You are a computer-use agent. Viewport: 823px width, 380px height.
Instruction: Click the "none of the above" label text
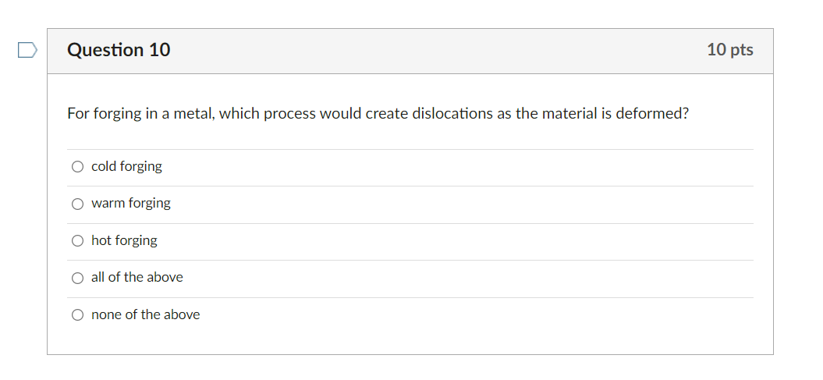click(145, 314)
